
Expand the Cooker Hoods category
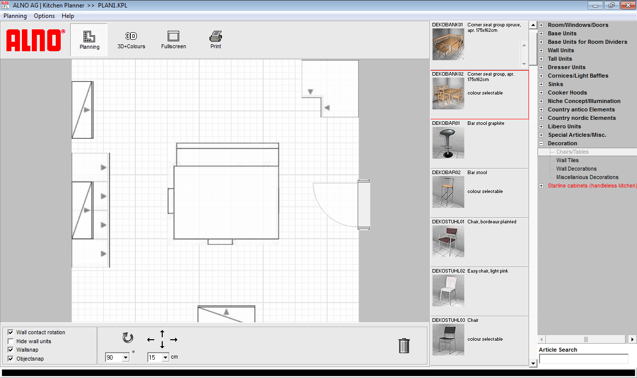tap(541, 93)
